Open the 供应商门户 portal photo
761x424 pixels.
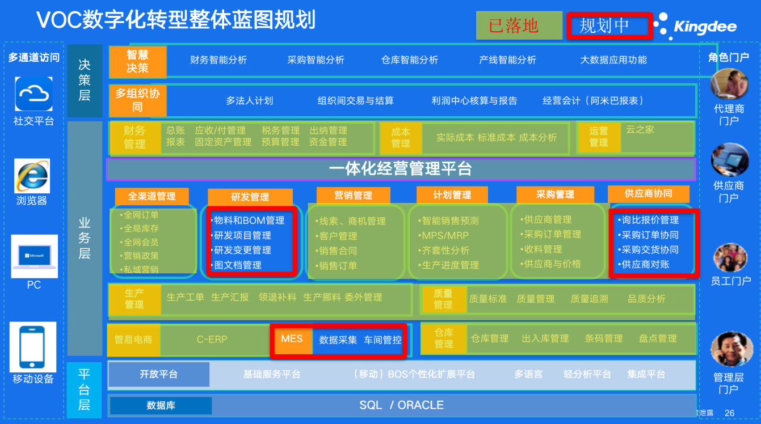pyautogui.click(x=730, y=160)
